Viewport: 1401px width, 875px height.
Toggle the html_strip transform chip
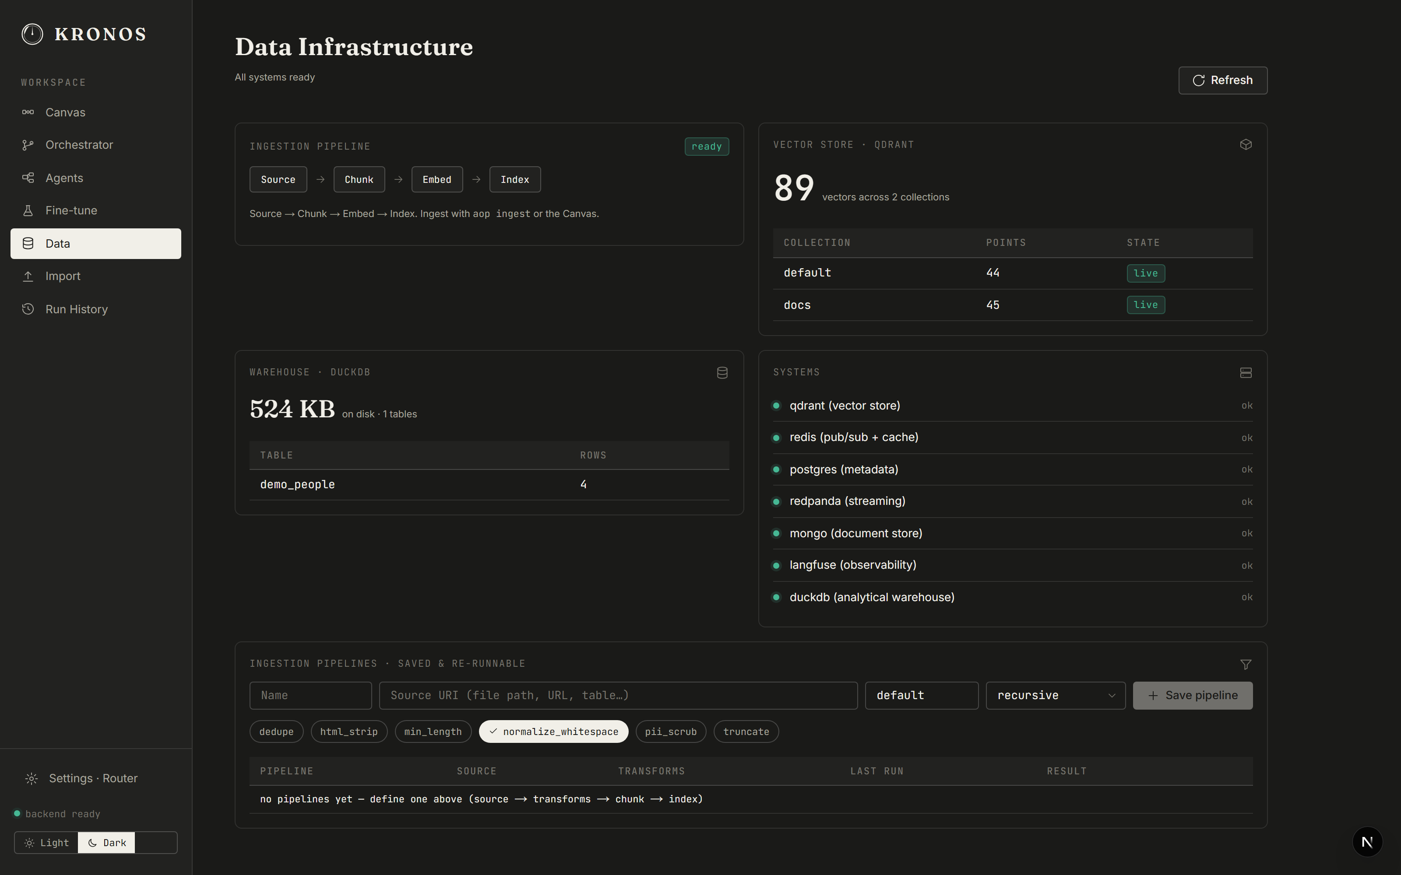coord(349,731)
